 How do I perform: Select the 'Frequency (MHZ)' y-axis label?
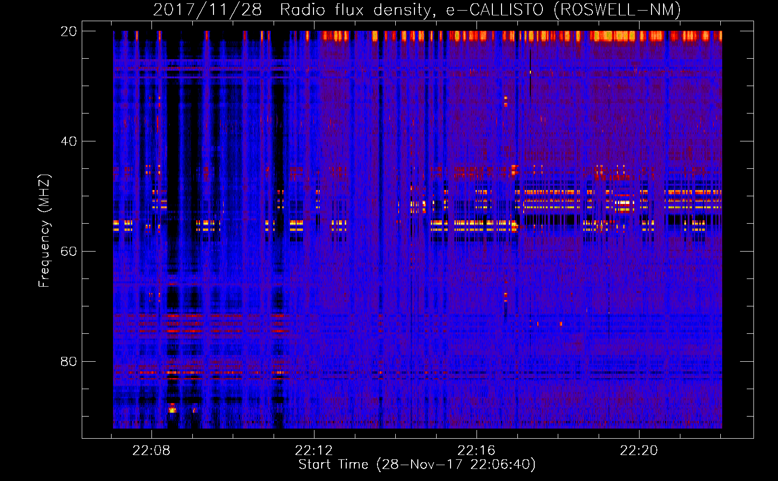click(44, 231)
